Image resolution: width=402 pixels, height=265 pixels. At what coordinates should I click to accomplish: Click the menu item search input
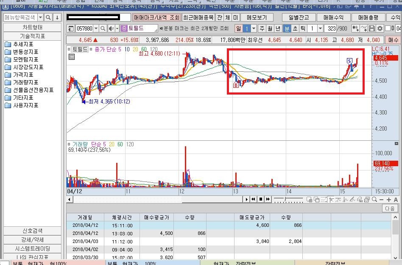click(x=21, y=17)
